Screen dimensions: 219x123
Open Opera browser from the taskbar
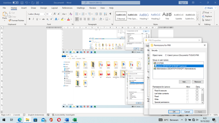[x=59, y=120]
